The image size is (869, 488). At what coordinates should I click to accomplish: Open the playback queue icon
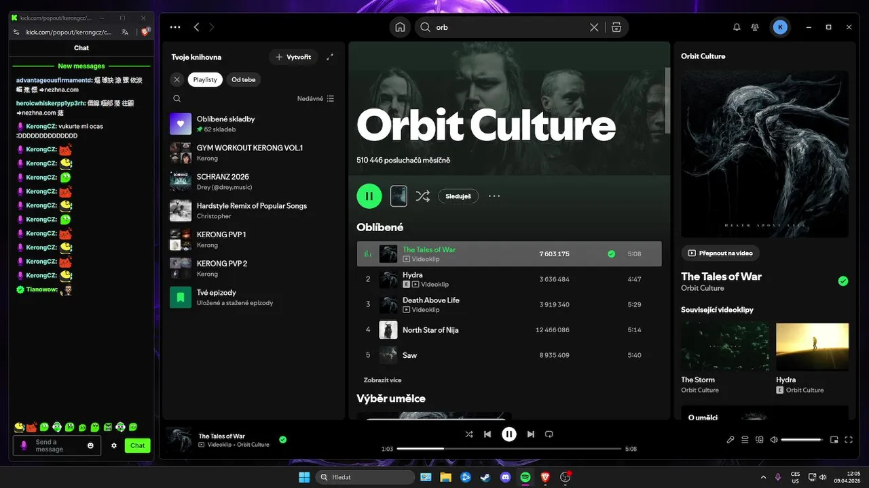(745, 439)
